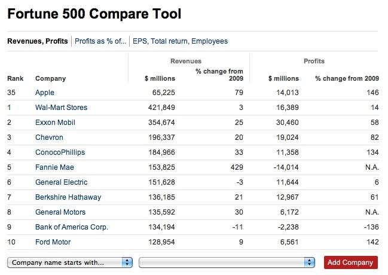Select the Revenues, Profits tab

coord(38,41)
